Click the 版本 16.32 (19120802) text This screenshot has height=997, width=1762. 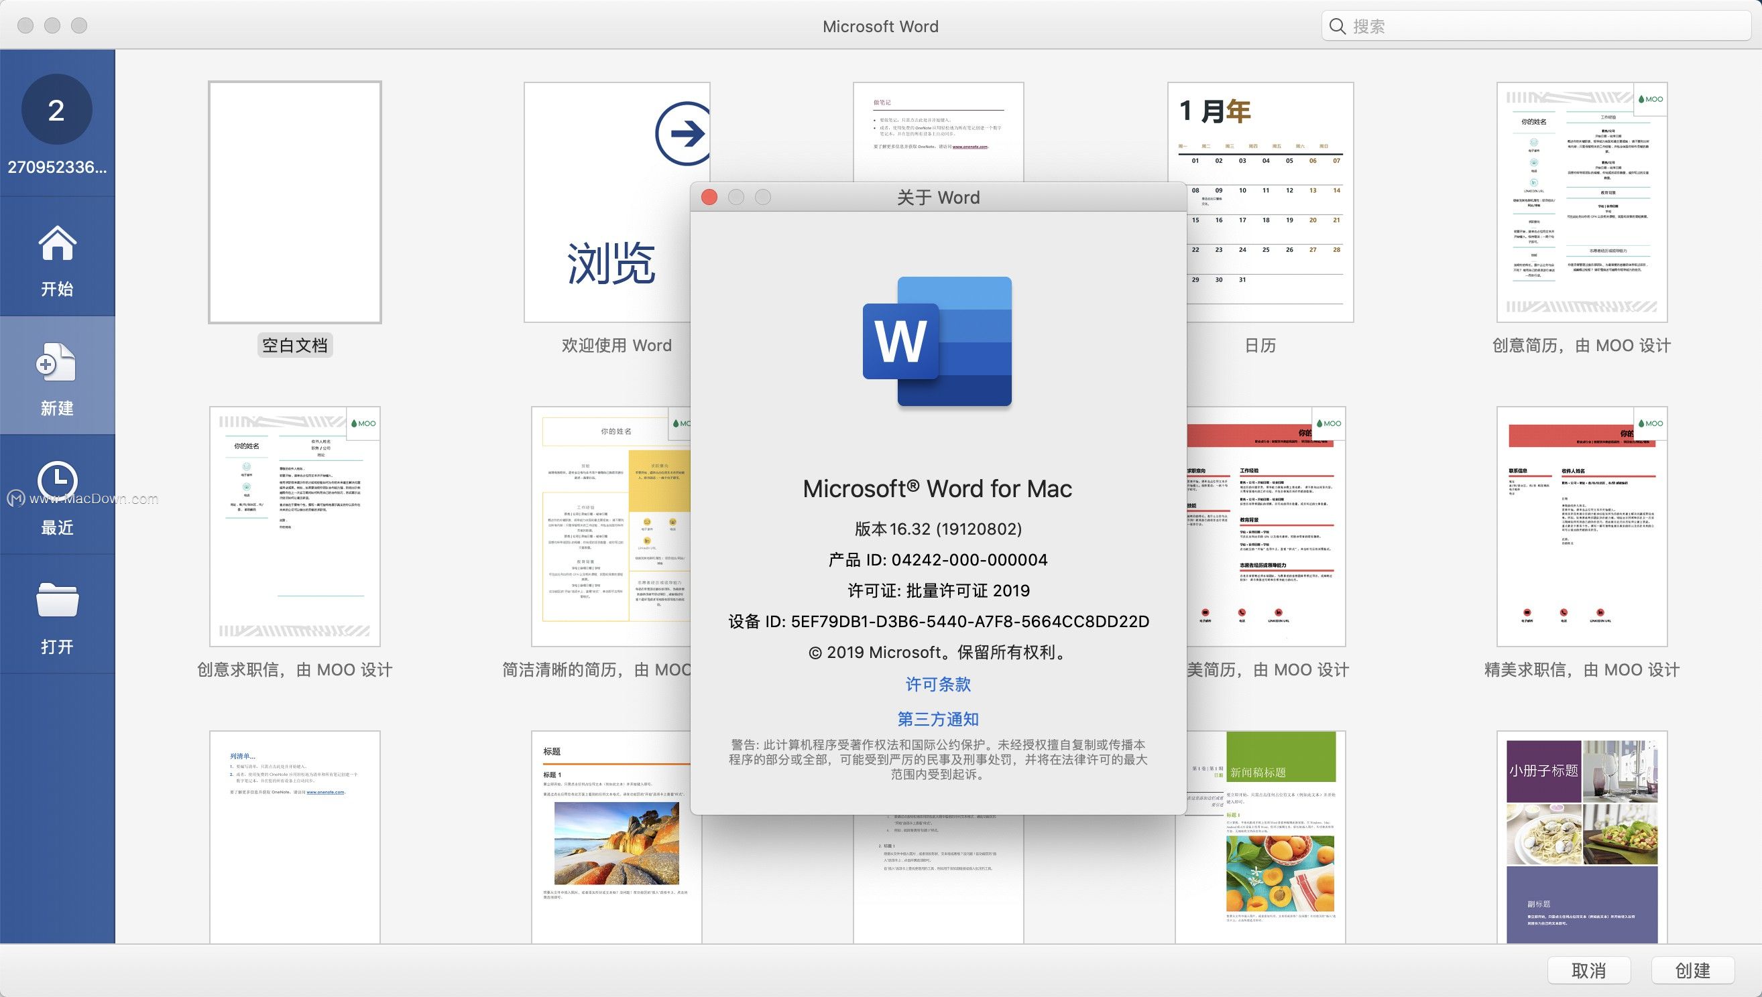click(x=938, y=529)
